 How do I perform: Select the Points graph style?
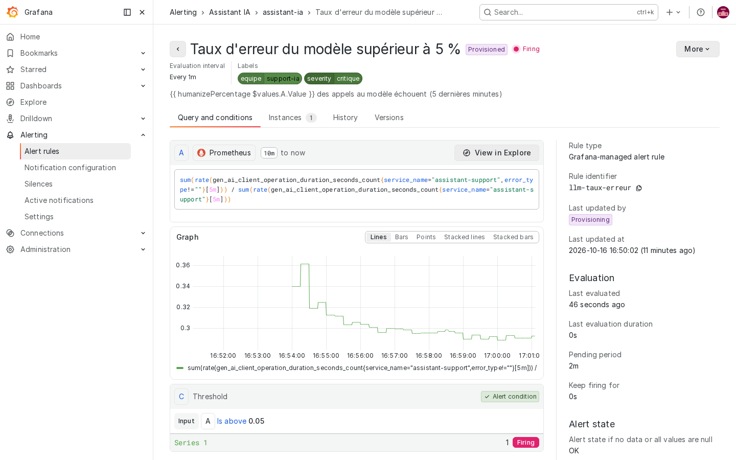(x=426, y=237)
